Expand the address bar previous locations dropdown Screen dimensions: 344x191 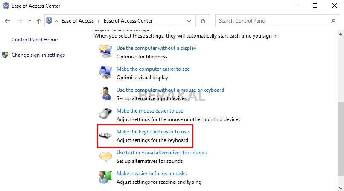(x=189, y=21)
